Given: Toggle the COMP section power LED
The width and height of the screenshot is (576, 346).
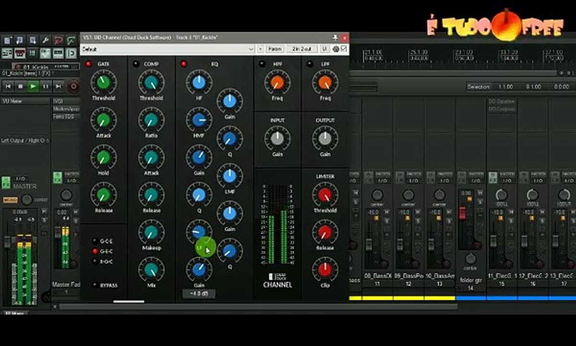Looking at the screenshot, I should 136,64.
